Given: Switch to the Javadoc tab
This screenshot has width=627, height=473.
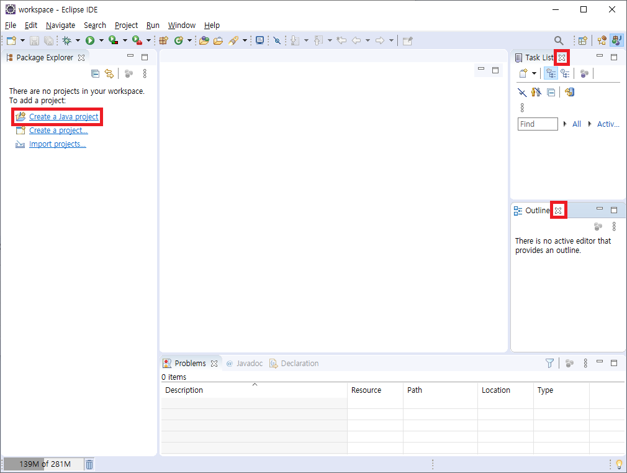Looking at the screenshot, I should tap(245, 363).
